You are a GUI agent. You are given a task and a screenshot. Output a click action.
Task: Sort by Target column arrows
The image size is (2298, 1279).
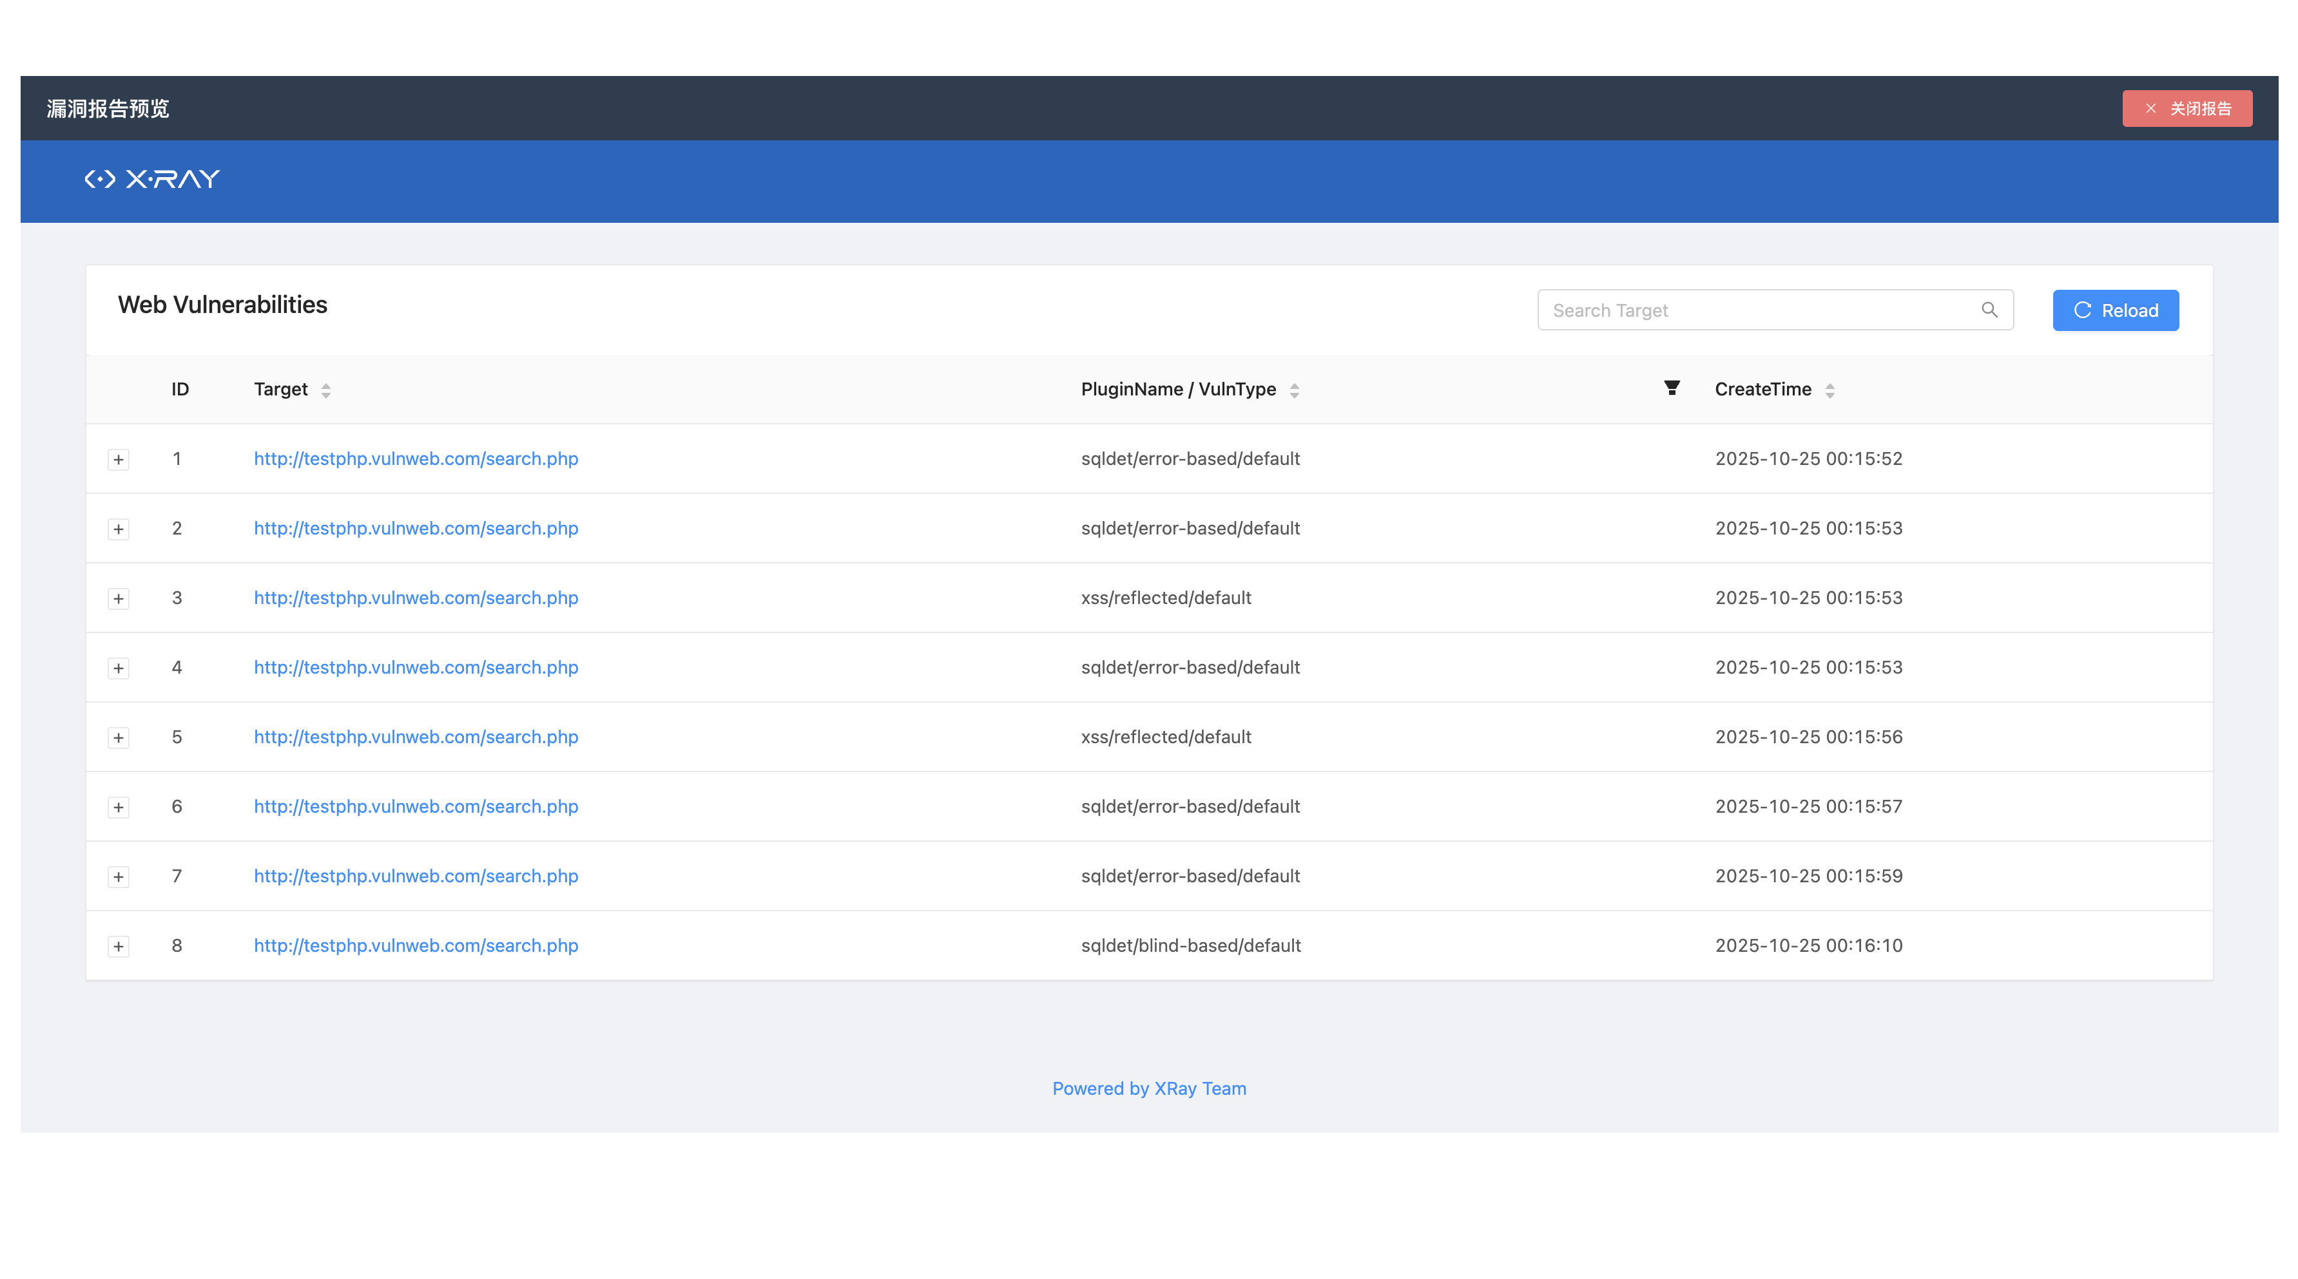[325, 390]
